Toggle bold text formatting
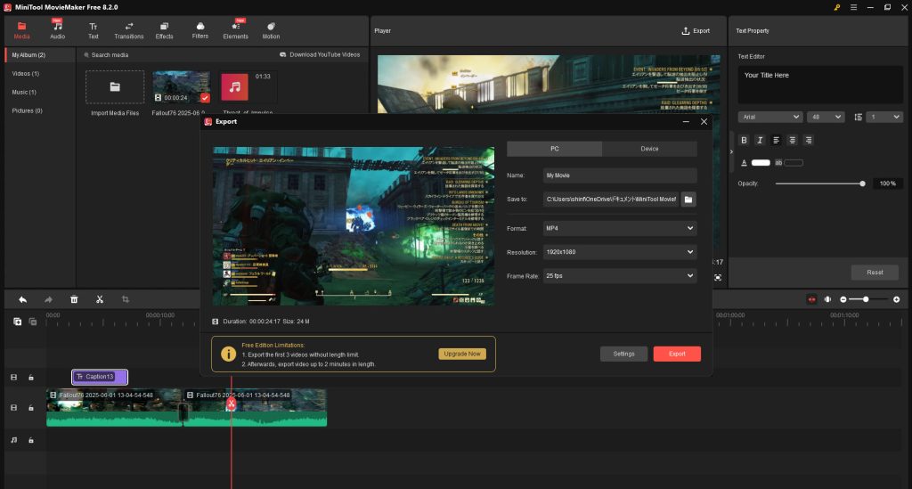The height and width of the screenshot is (489, 912). 744,140
